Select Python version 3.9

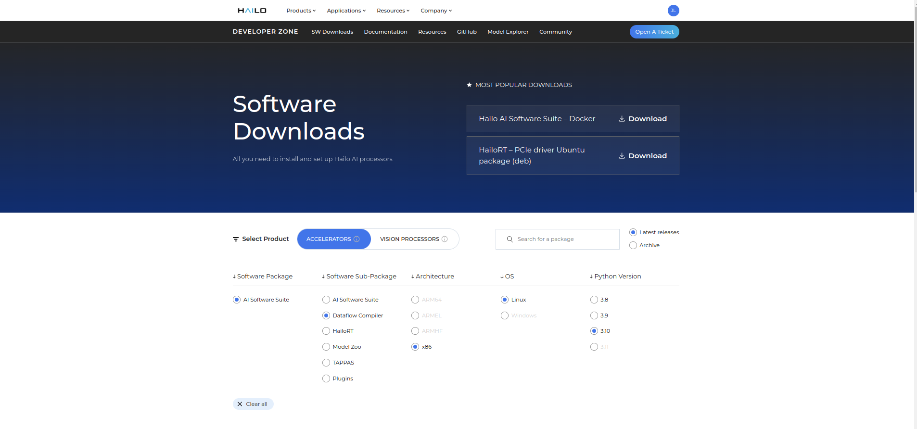click(594, 315)
